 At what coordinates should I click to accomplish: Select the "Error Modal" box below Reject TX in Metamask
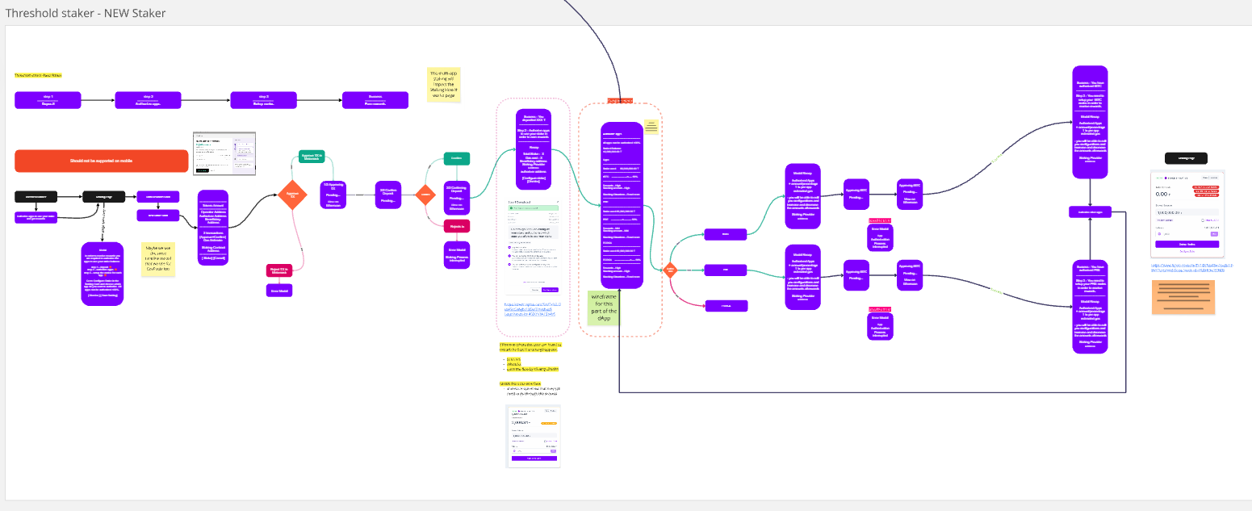click(x=278, y=291)
